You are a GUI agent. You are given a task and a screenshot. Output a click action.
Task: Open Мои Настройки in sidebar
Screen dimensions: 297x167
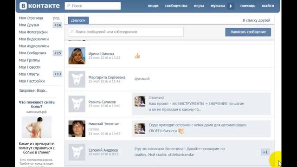(32, 81)
